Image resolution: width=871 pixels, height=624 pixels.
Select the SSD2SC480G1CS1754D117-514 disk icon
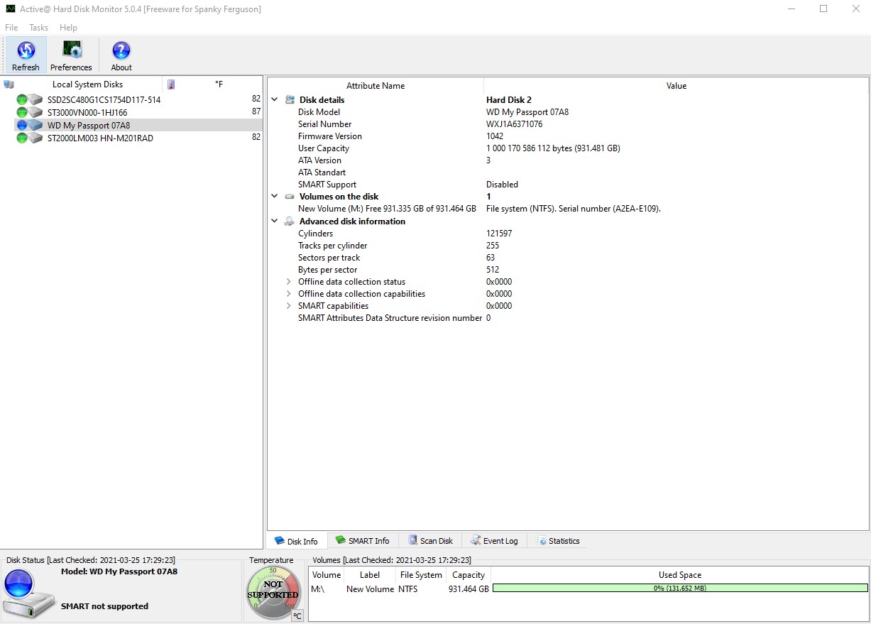coord(30,99)
